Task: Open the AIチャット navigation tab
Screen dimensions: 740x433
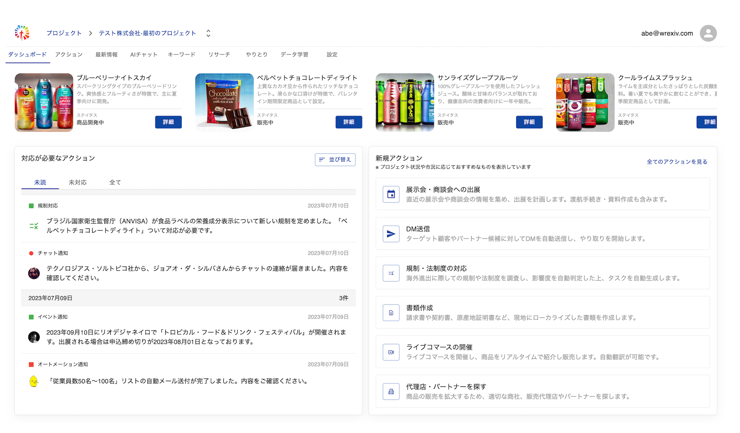Action: click(143, 55)
